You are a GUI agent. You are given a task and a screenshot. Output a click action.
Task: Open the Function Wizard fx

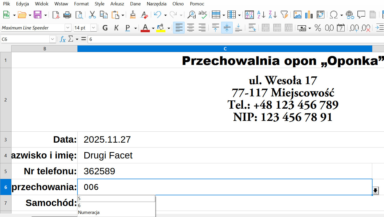(x=63, y=39)
